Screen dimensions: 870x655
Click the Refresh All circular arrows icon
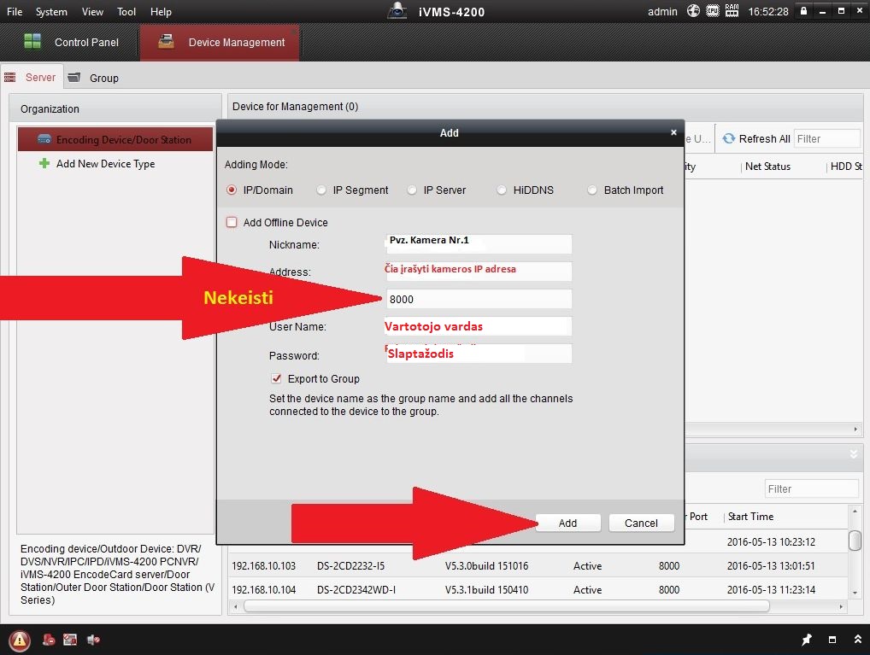point(728,138)
